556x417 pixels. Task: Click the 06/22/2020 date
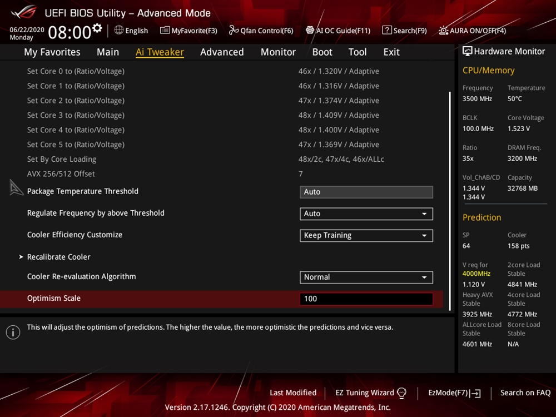[27, 30]
